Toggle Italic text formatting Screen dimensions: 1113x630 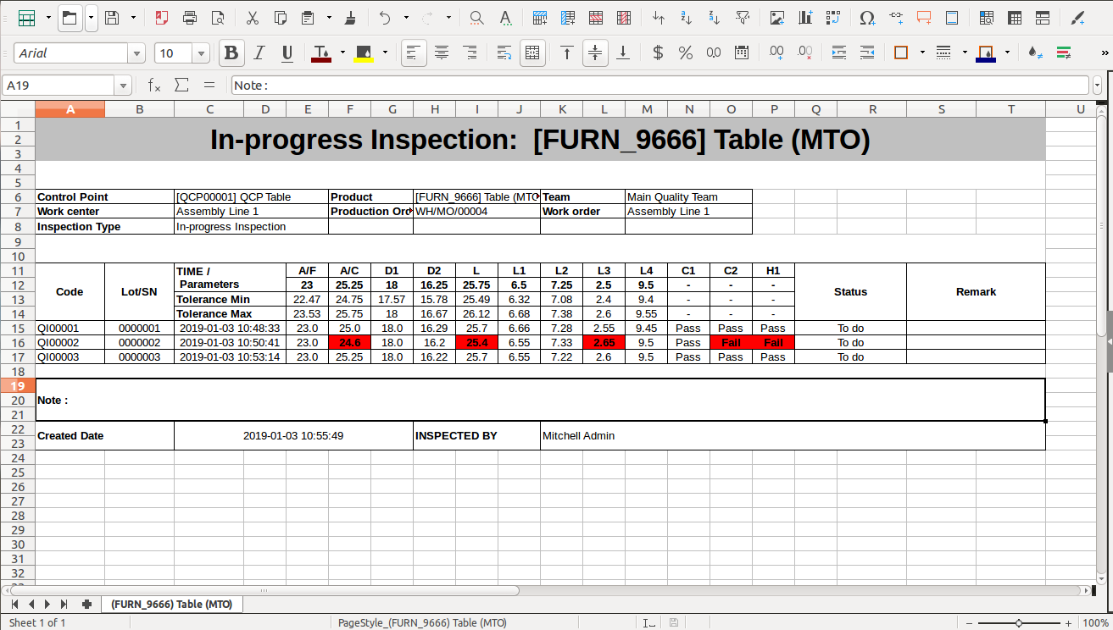pyautogui.click(x=259, y=53)
